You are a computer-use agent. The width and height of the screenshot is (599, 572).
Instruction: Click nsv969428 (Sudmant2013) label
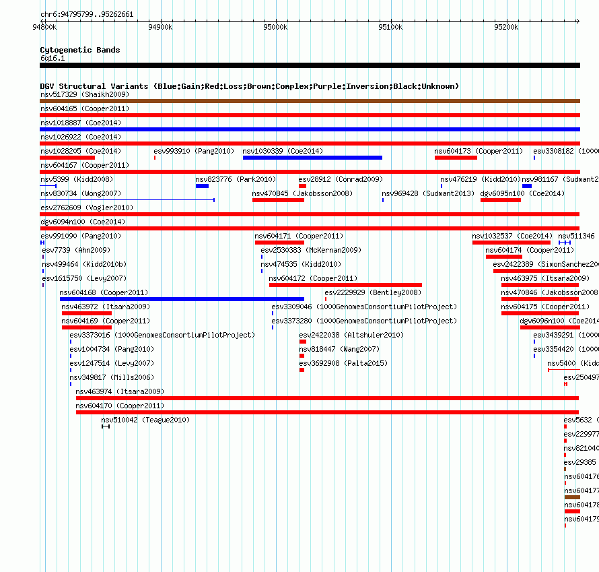tap(428, 193)
